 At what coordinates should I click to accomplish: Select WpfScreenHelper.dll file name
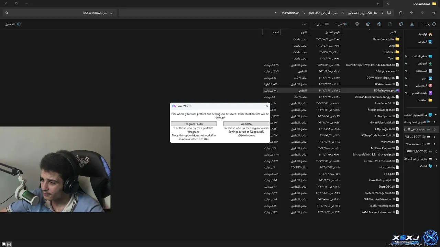click(x=382, y=206)
